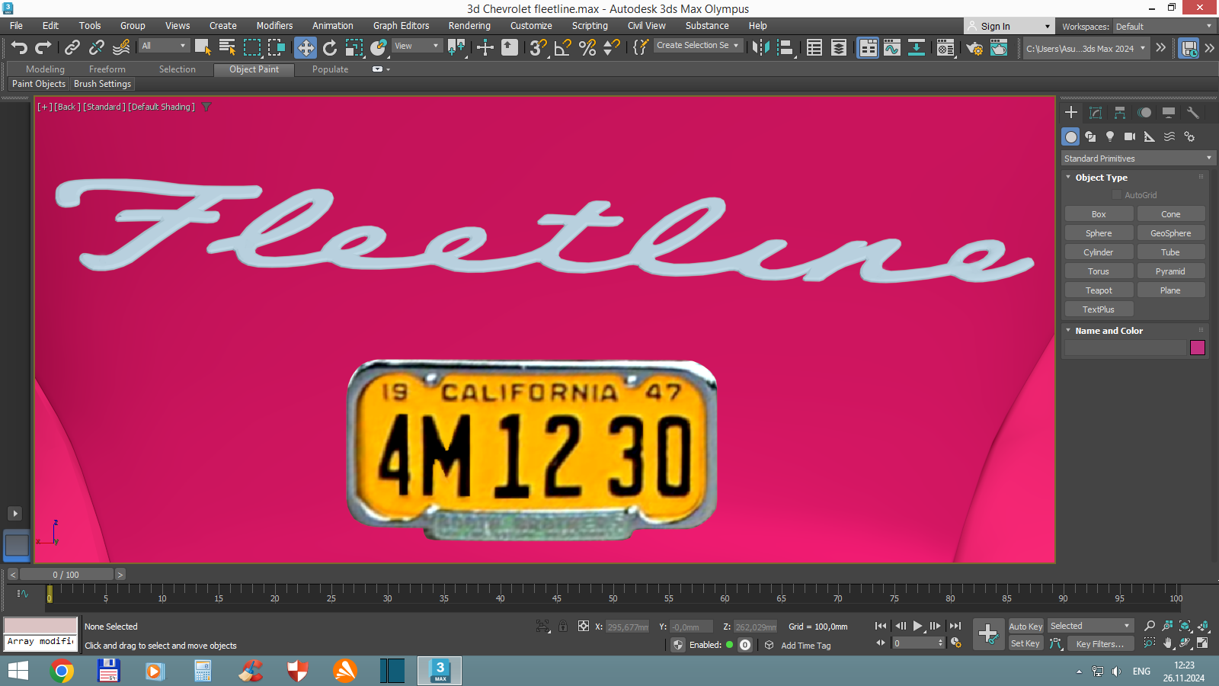This screenshot has height=686, width=1219.
Task: Show the Lights creation category
Action: click(x=1110, y=136)
